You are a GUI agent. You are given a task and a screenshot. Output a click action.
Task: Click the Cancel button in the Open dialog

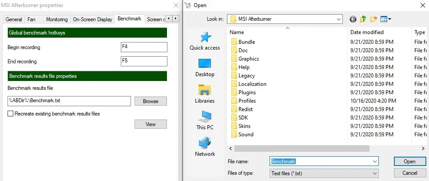[x=409, y=173]
